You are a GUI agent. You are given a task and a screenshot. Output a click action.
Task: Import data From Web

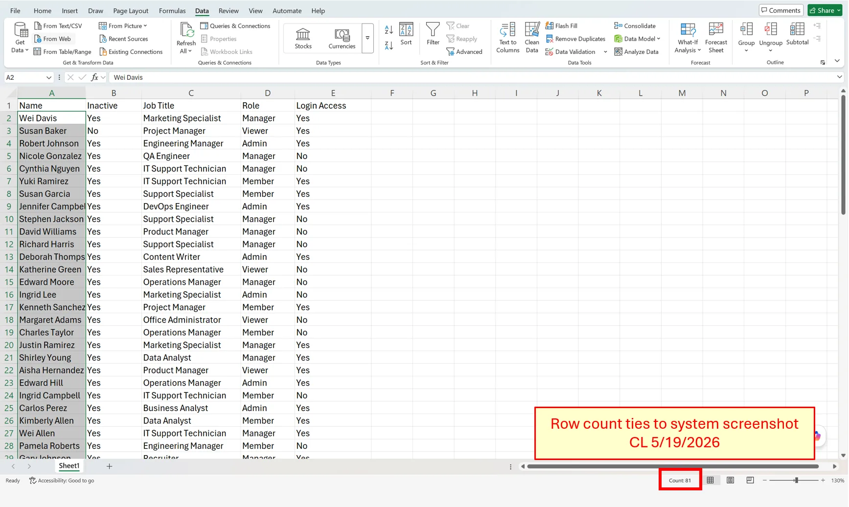click(x=52, y=39)
